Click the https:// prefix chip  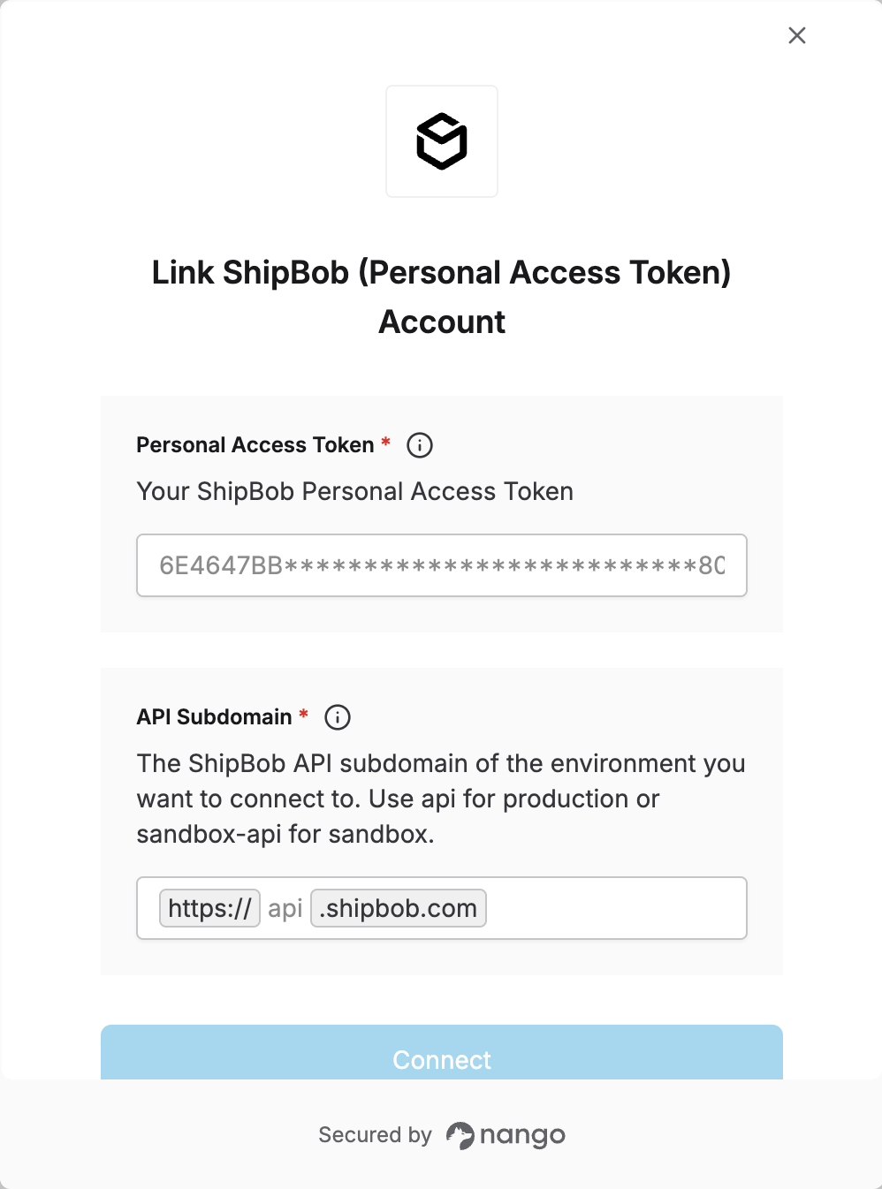(209, 908)
